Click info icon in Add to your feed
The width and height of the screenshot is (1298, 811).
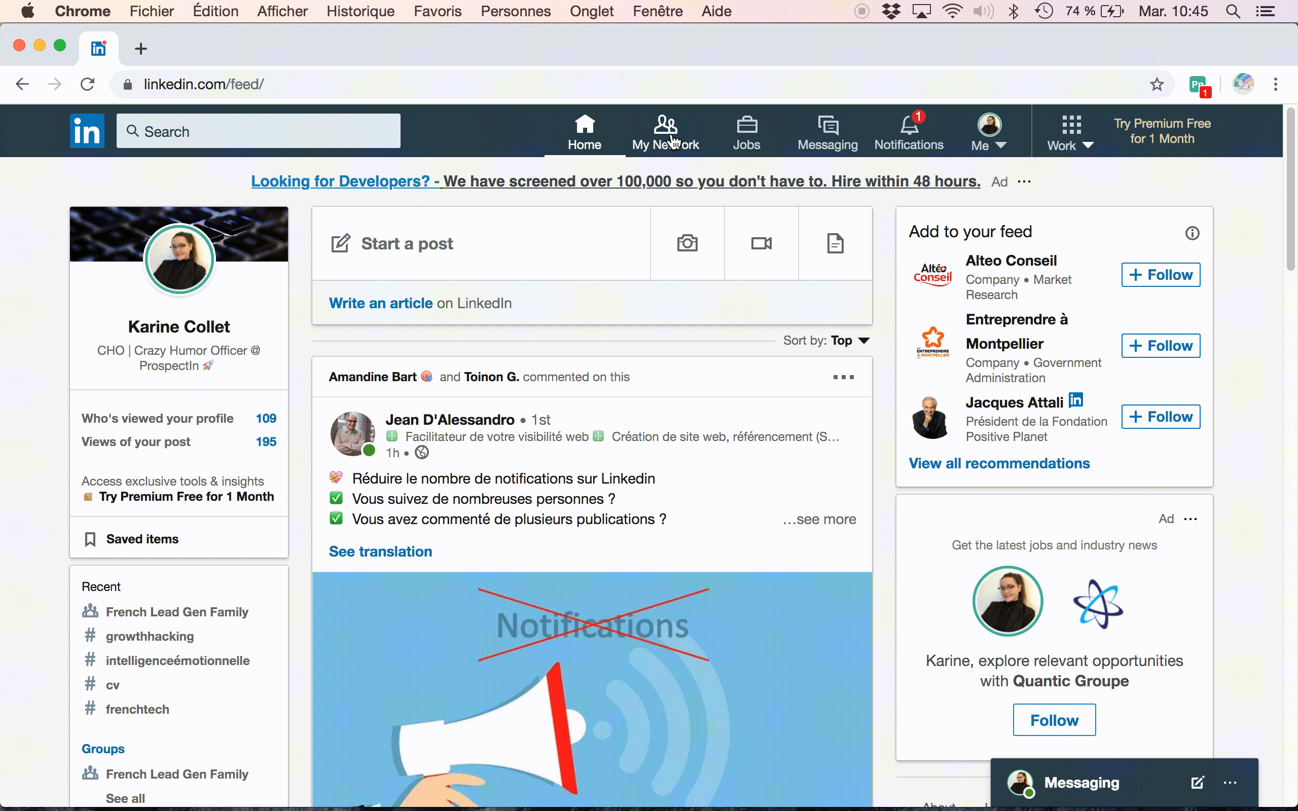point(1192,233)
